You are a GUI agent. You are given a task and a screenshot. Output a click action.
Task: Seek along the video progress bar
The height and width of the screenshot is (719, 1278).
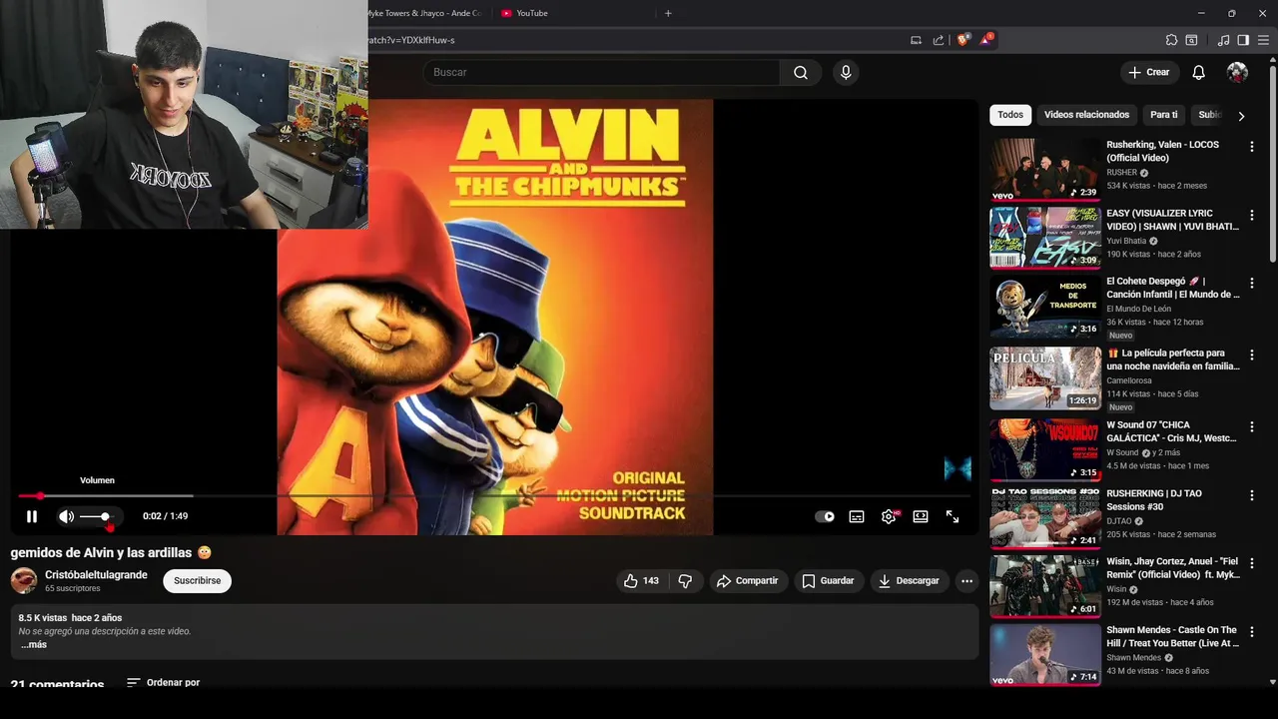pos(495,495)
